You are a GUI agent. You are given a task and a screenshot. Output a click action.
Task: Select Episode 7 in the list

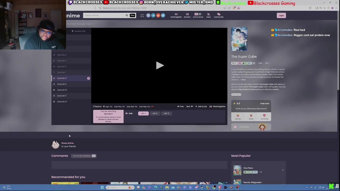click(71, 72)
